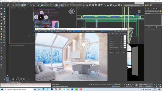Click large plus Set Key button in status bar
162x91 pixels.
point(136,85)
